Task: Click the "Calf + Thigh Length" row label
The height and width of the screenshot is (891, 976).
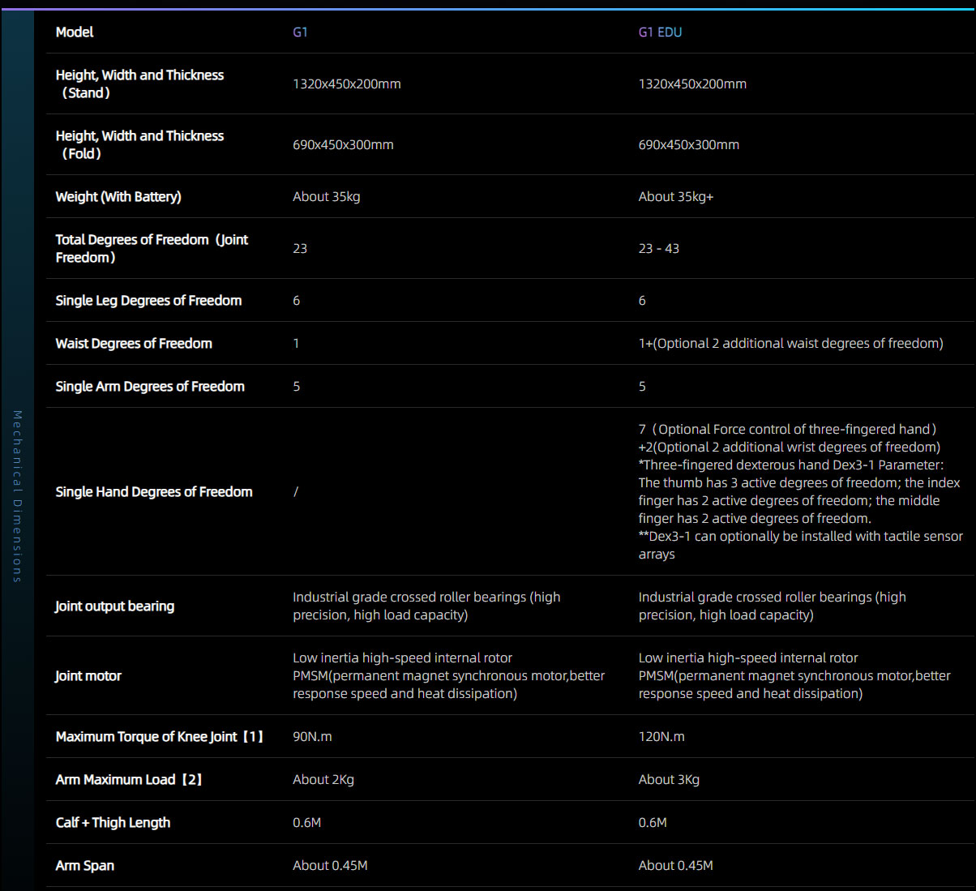Action: pyautogui.click(x=113, y=822)
